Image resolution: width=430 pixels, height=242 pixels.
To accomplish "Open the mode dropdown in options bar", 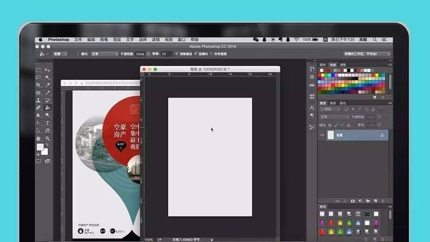I will pyautogui.click(x=105, y=54).
